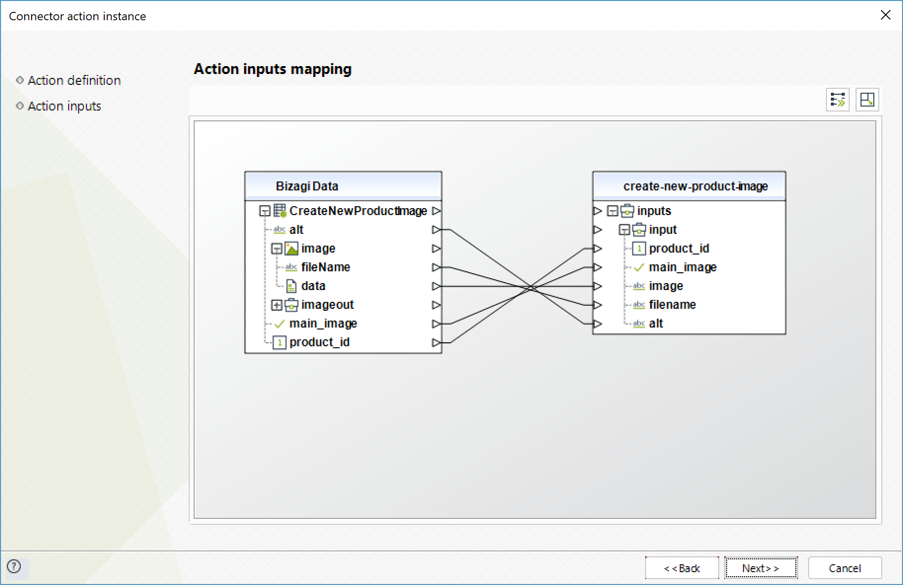Cancel the connector action wizard
The height and width of the screenshot is (585, 903).
pos(845,568)
